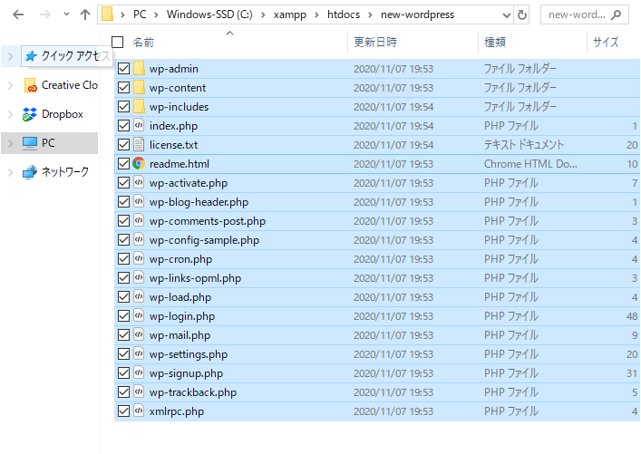This screenshot has width=641, height=454.
Task: Click the Dropbox icon in navigation pane
Action: click(x=30, y=114)
